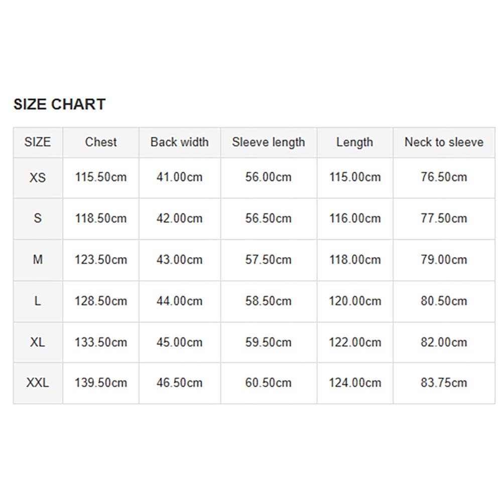
Task: Select the XL size row label
Action: click(x=38, y=342)
